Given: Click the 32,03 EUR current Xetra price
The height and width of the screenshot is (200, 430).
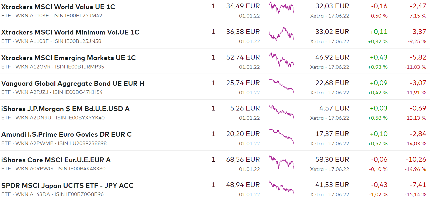Looking at the screenshot, I should pos(332,6).
